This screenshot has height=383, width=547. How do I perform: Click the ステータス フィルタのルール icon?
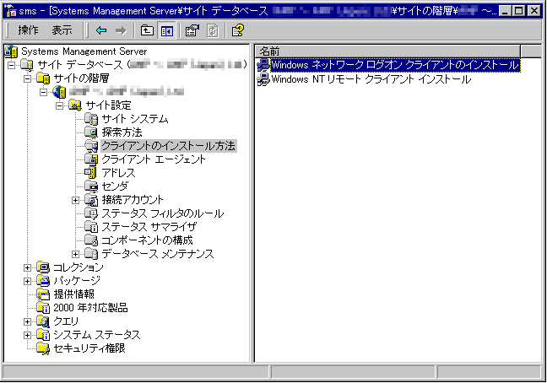tap(91, 213)
